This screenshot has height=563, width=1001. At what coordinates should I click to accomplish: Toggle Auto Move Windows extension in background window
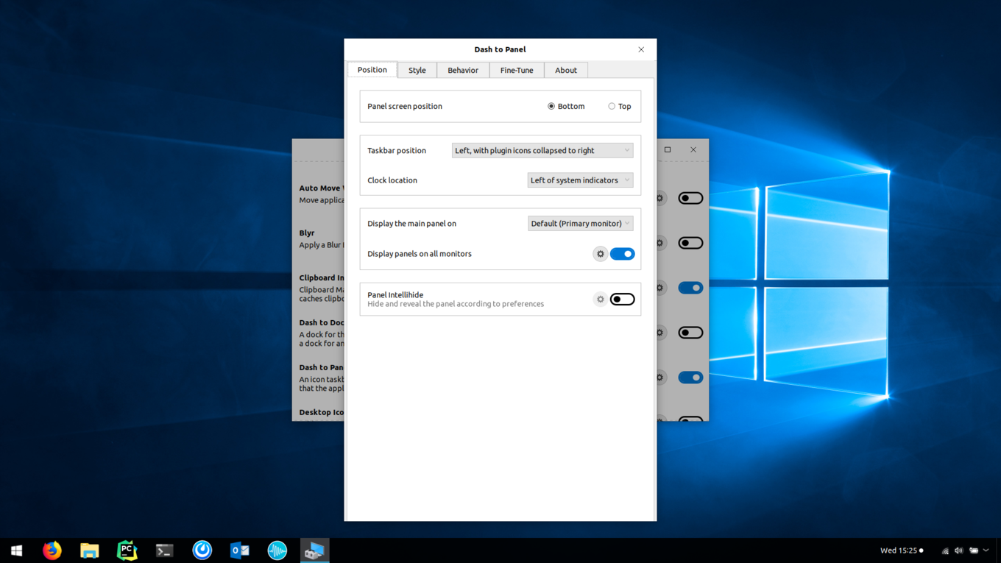coord(690,198)
